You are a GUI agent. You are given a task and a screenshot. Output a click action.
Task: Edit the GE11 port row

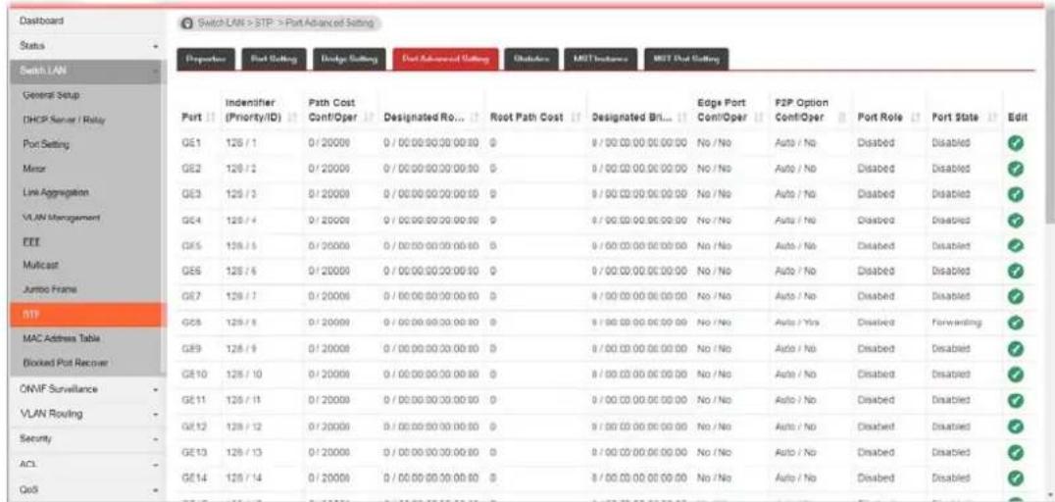[1015, 400]
